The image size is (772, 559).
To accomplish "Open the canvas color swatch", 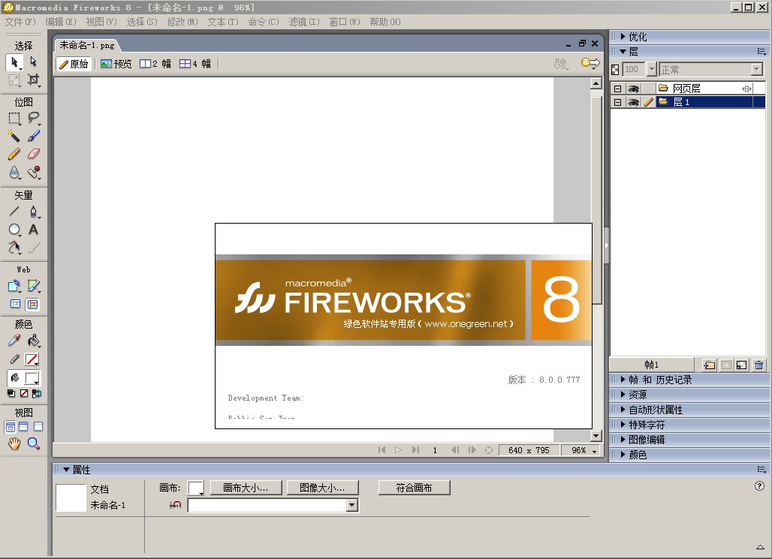I will click(196, 488).
